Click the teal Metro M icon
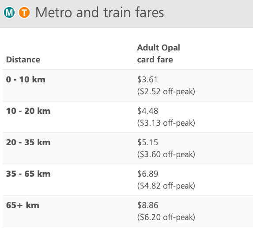 (9, 12)
